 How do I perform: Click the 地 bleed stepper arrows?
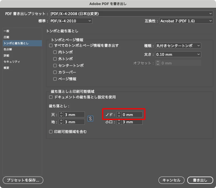point(61,122)
